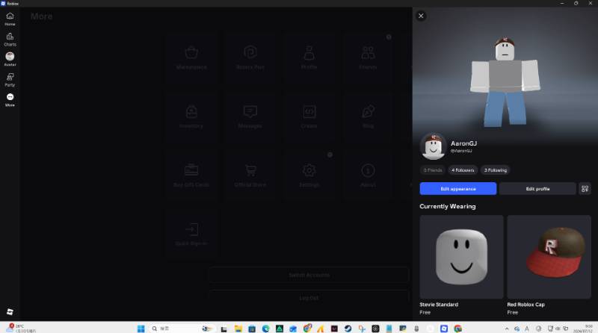Image resolution: width=598 pixels, height=333 pixels.
Task: Open the QR code icon beside Edit profile
Action: click(585, 189)
